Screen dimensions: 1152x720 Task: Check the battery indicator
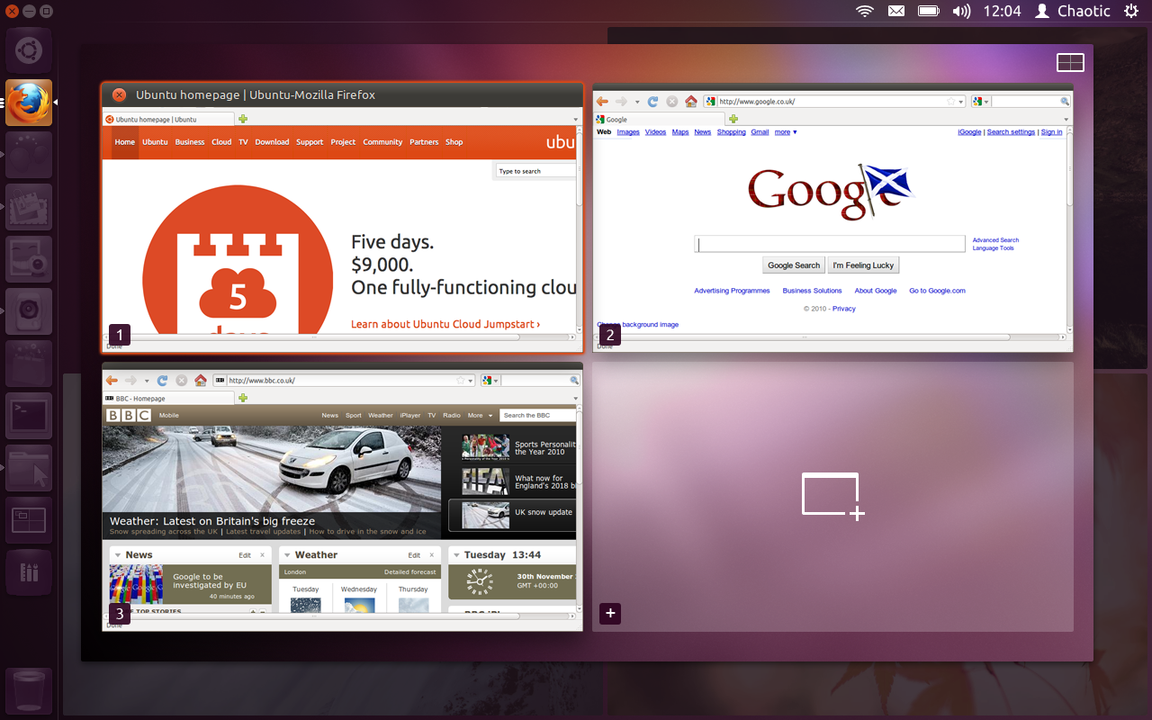(x=929, y=11)
